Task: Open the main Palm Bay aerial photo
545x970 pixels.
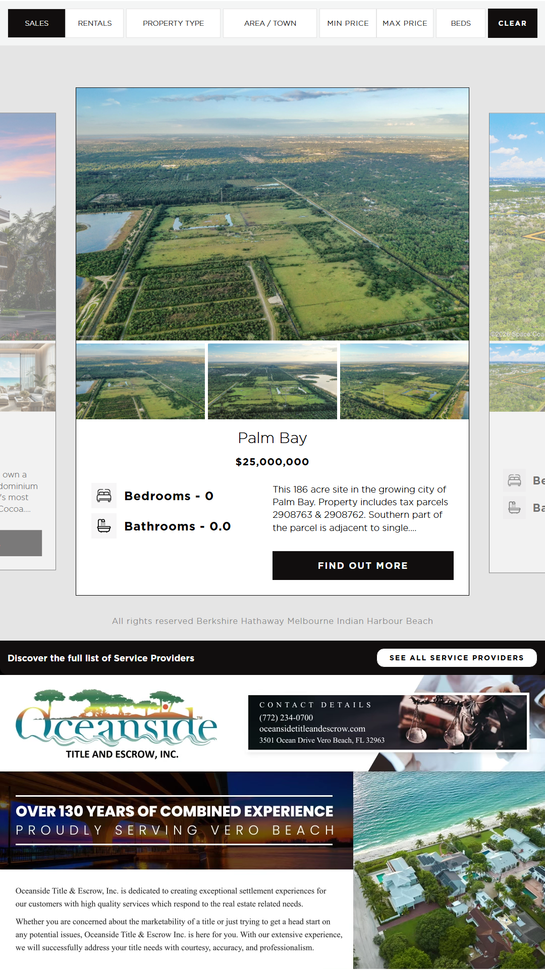Action: coord(272,214)
